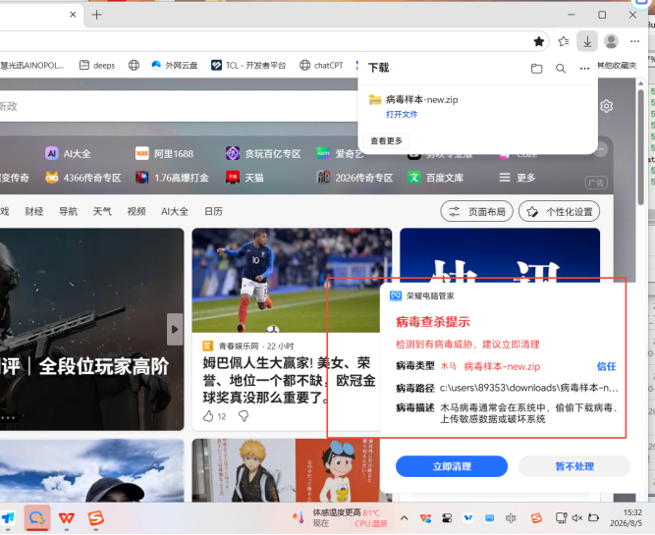Switch to 财经 news tab

click(x=34, y=211)
